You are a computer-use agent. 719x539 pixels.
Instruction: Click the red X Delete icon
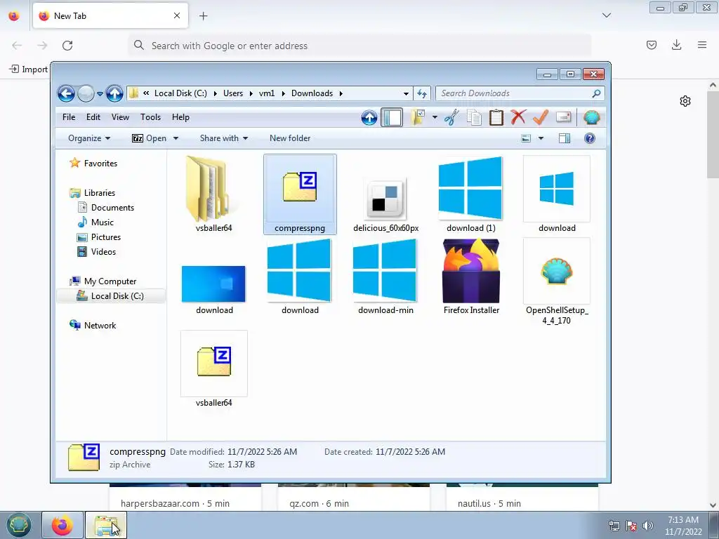(518, 117)
